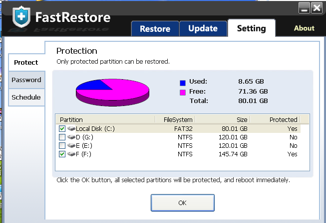The height and width of the screenshot is (223, 326).
Task: Uncheck the F (F:) partition checkbox
Action: (62, 154)
